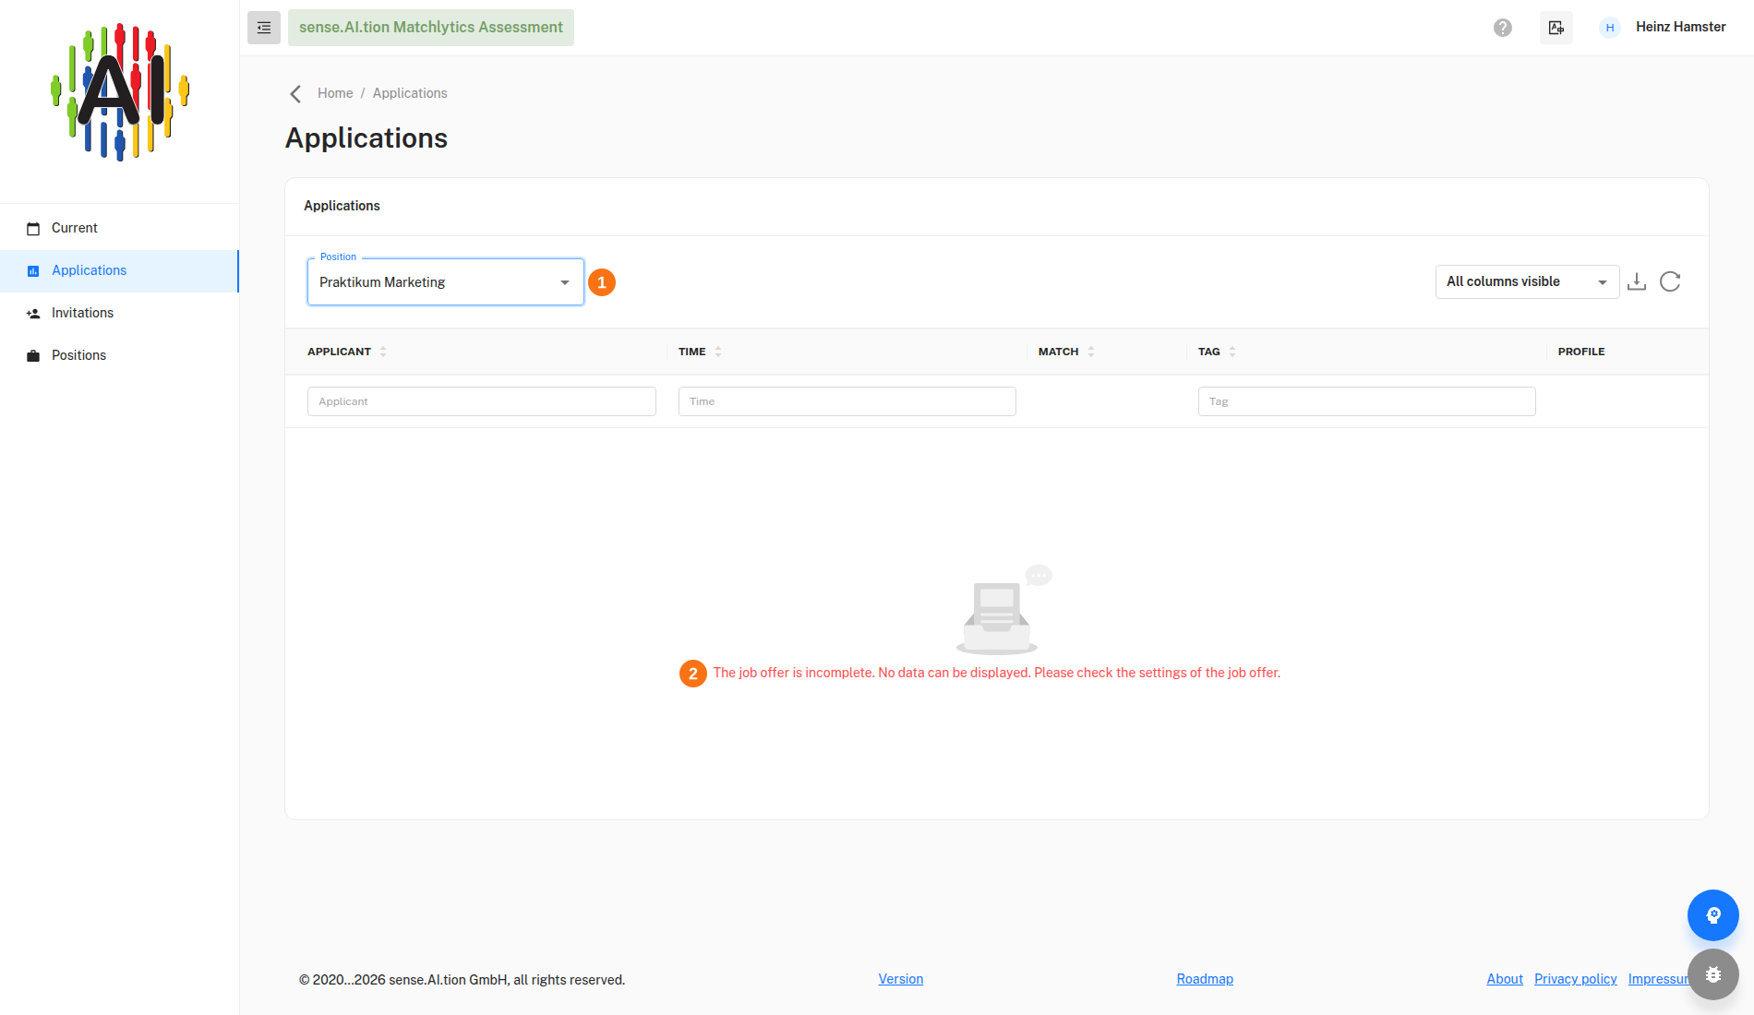Expand the All columns visible dropdown

pos(1527,281)
